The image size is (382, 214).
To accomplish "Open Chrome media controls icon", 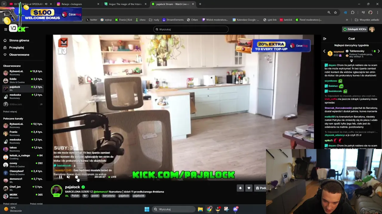I will point(363,12).
